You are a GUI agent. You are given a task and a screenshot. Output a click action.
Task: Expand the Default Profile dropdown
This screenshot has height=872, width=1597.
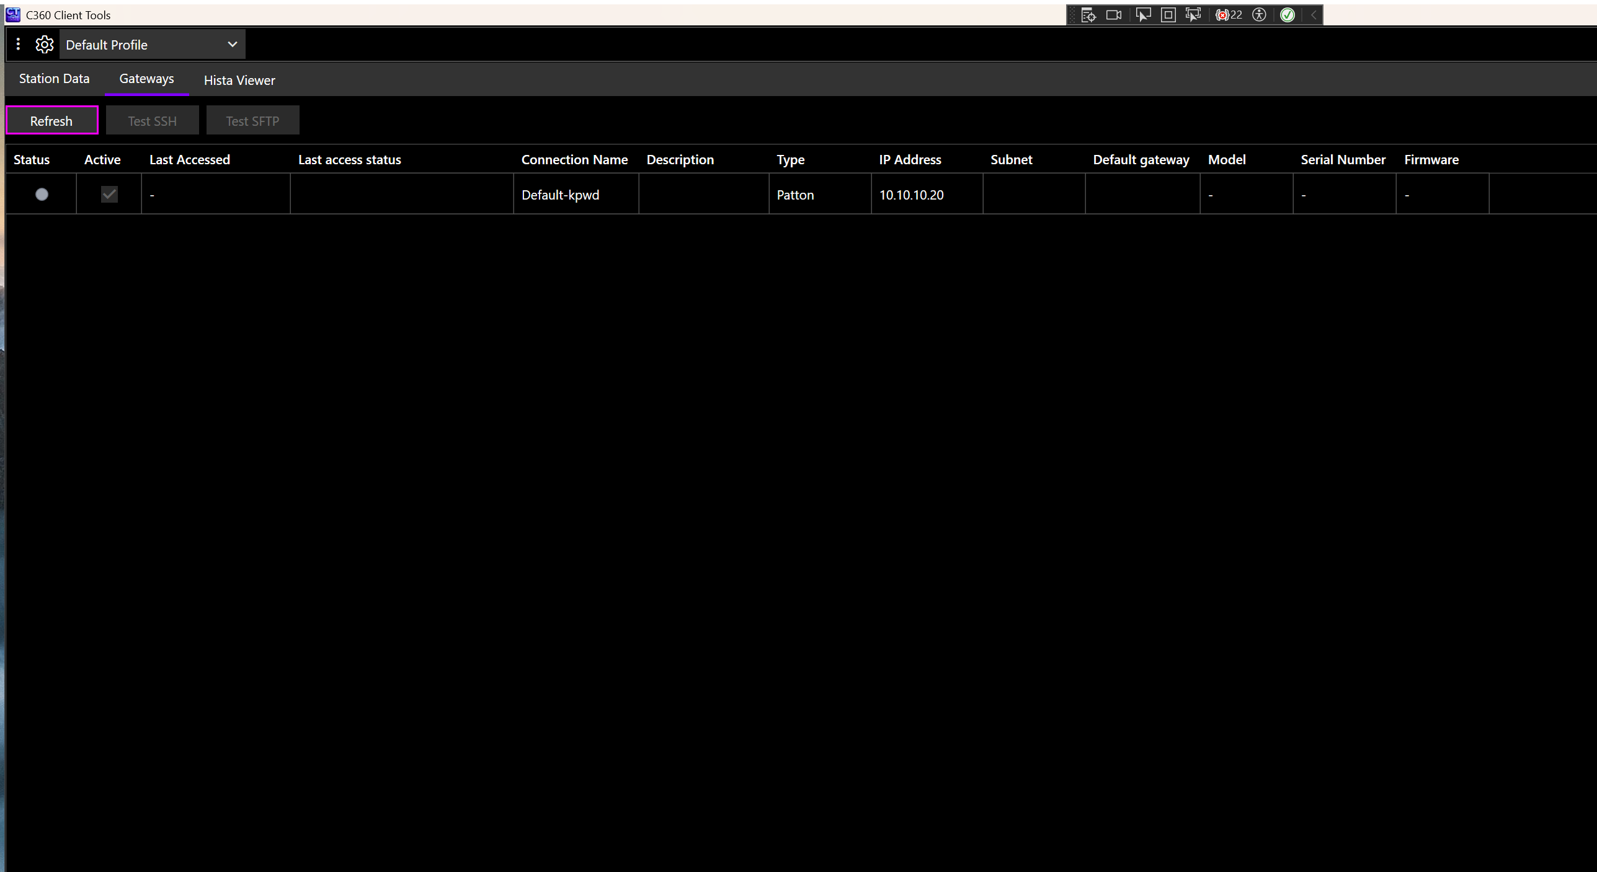point(153,45)
